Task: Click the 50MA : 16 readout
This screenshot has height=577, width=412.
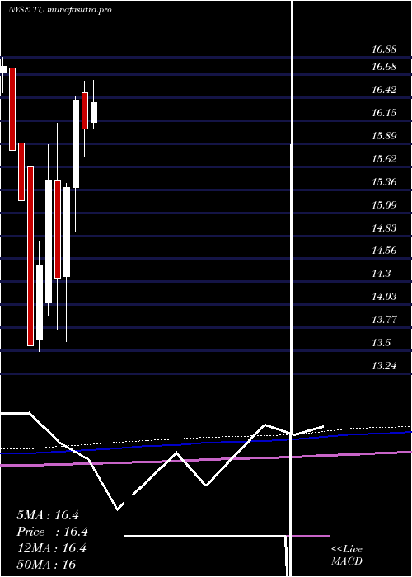Action: coord(46,565)
